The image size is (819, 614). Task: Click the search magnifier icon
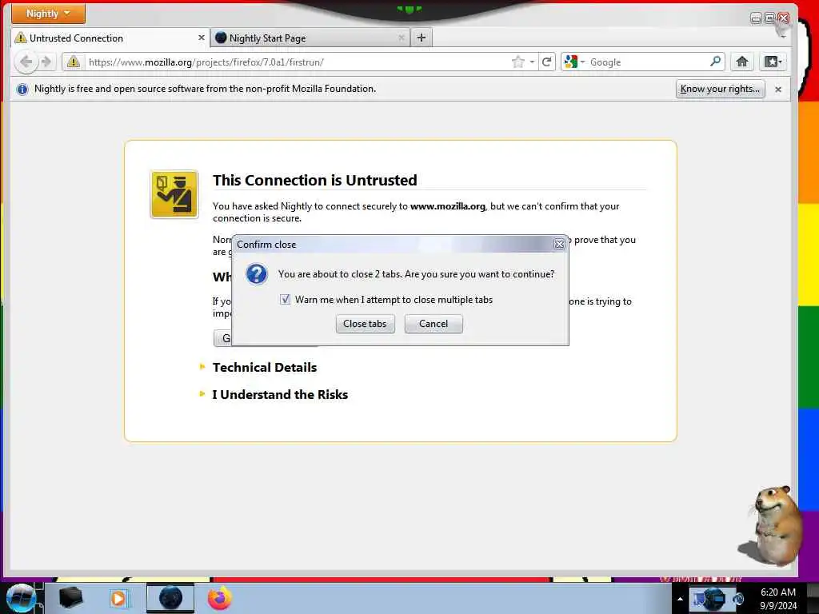tap(715, 62)
